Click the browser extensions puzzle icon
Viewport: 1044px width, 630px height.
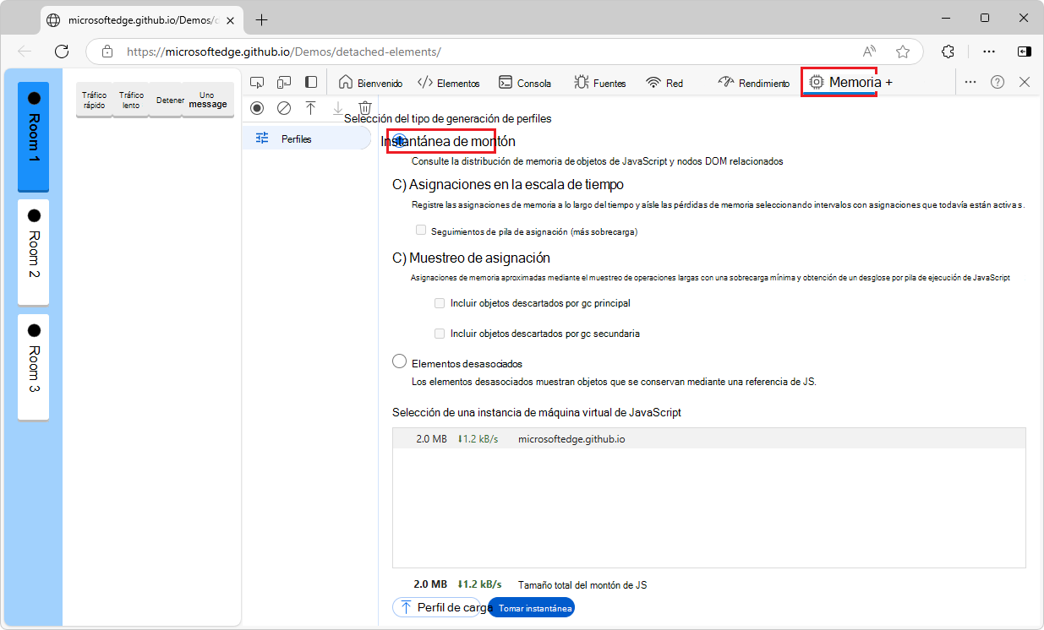pos(948,51)
